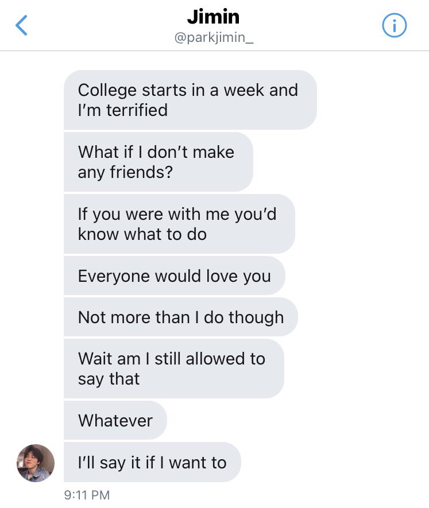Open Jimin's name in the header
This screenshot has width=429, height=508.
coord(214,17)
